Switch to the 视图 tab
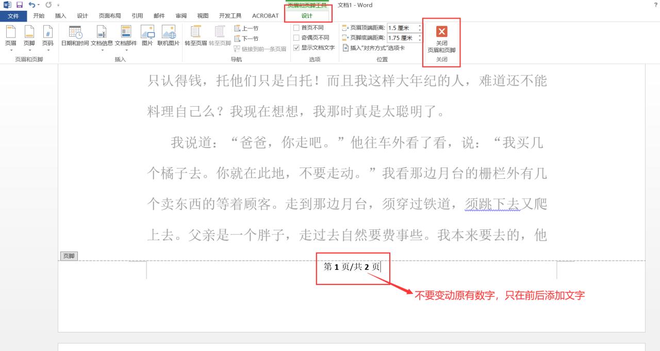This screenshot has width=660, height=351. coord(203,16)
